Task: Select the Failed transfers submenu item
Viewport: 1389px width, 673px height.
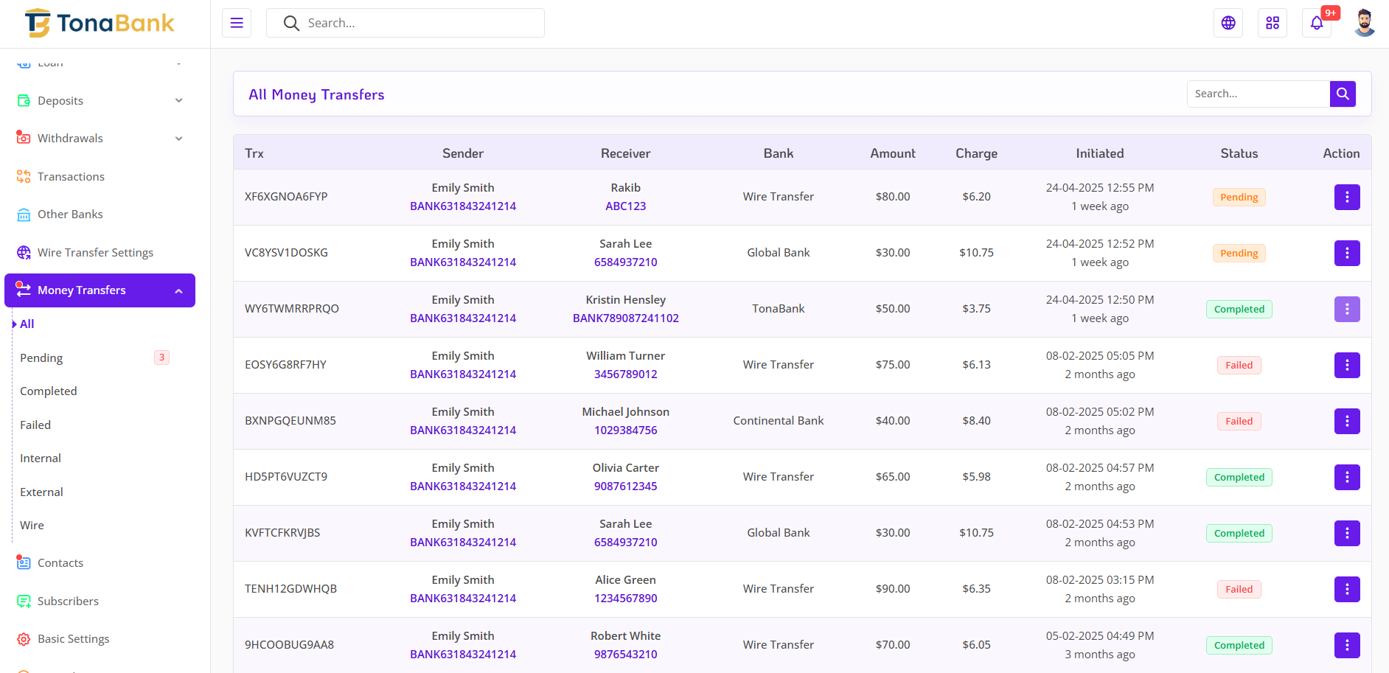Action: [x=35, y=425]
